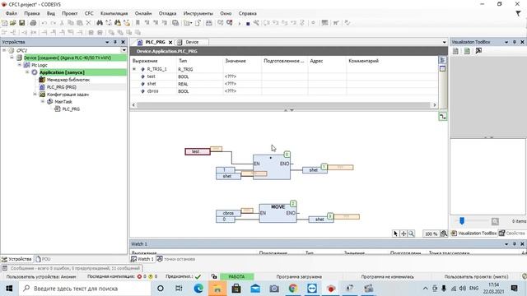Collapse the Application tree node
Viewport: 527px width, 296px height.
27,72
